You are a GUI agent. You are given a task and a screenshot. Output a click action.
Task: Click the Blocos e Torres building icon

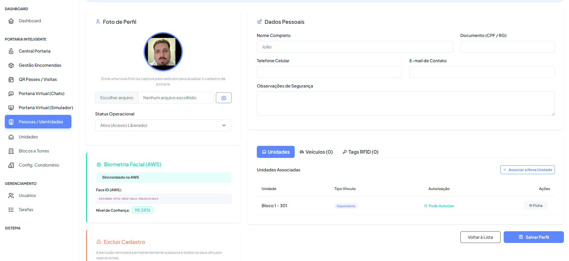(x=11, y=151)
